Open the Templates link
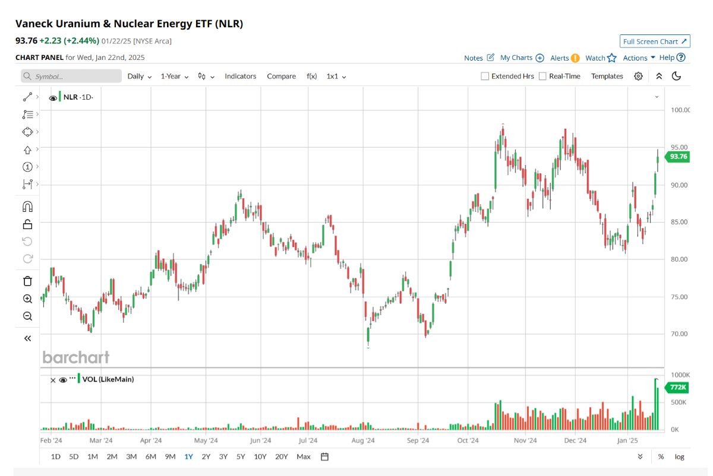Image resolution: width=713 pixels, height=476 pixels. (607, 76)
